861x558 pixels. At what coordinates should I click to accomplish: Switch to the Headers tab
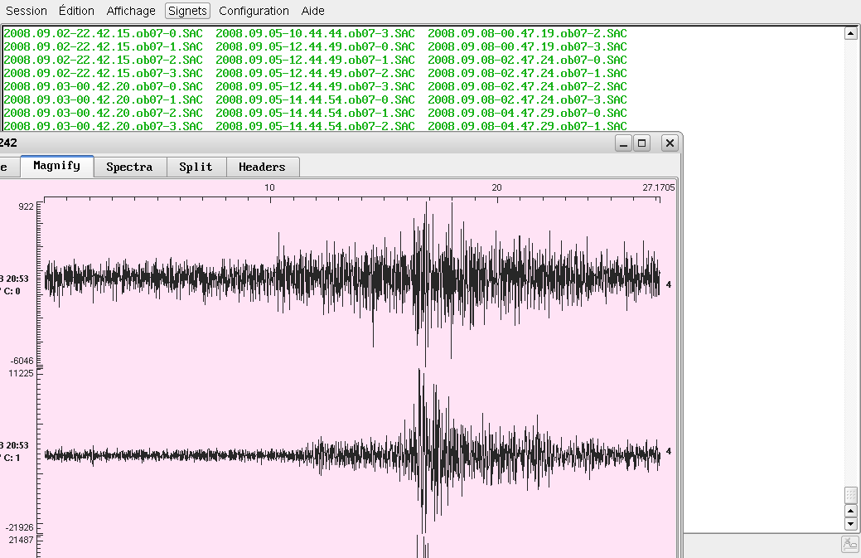[x=262, y=167]
